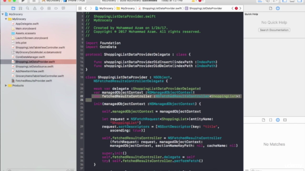Show the Object library
The height and width of the screenshot is (171, 305).
(278, 120)
